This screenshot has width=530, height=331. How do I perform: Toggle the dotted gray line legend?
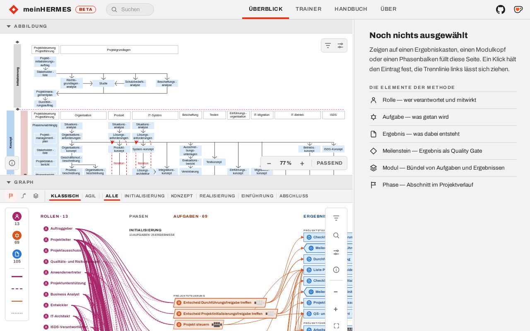click(x=17, y=313)
